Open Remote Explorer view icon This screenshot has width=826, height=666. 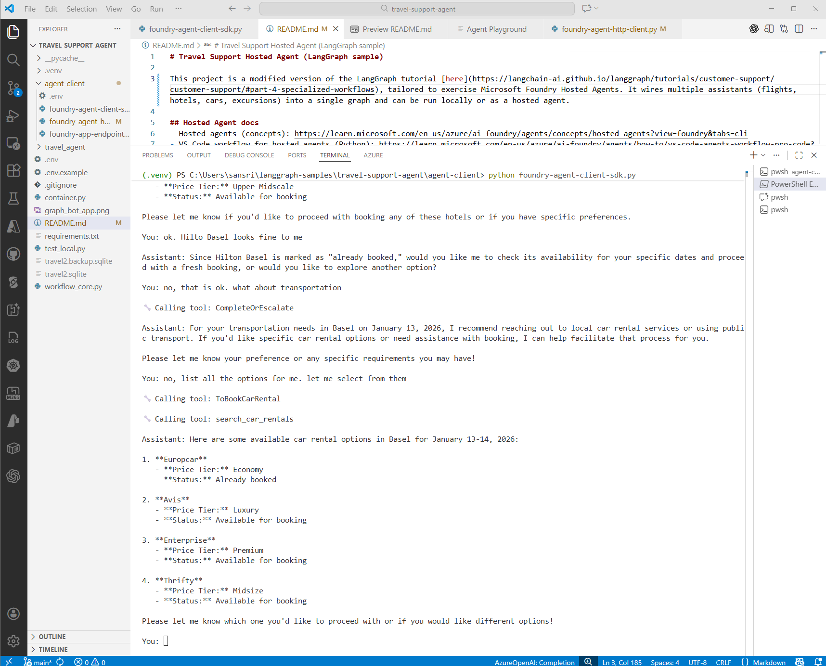coord(13,143)
